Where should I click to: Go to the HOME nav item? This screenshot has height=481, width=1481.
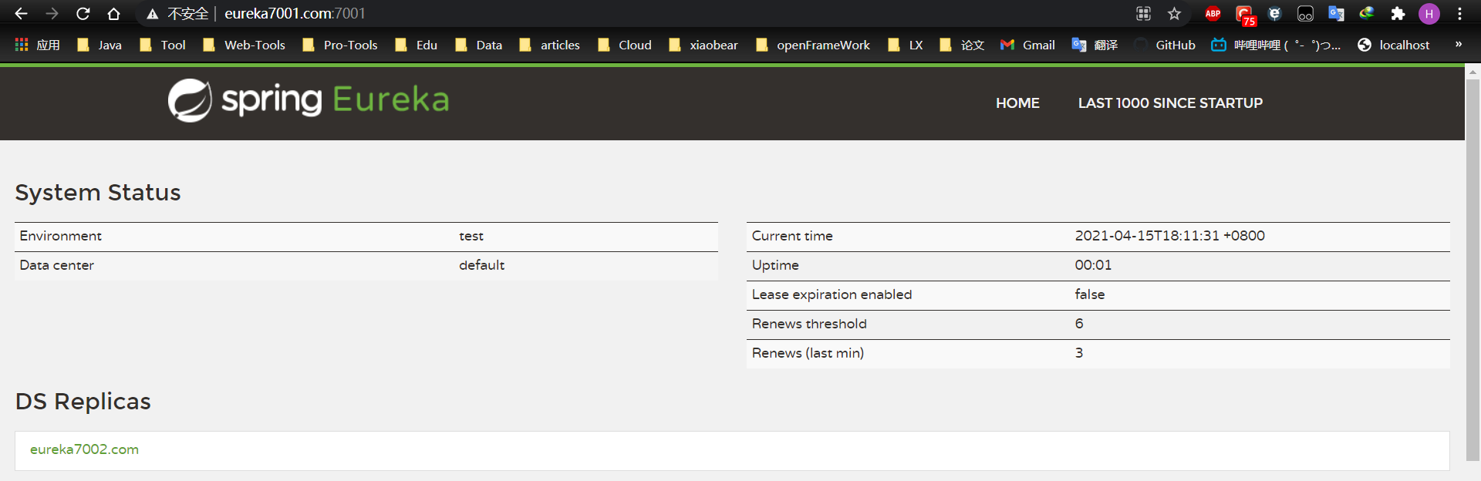click(1017, 103)
